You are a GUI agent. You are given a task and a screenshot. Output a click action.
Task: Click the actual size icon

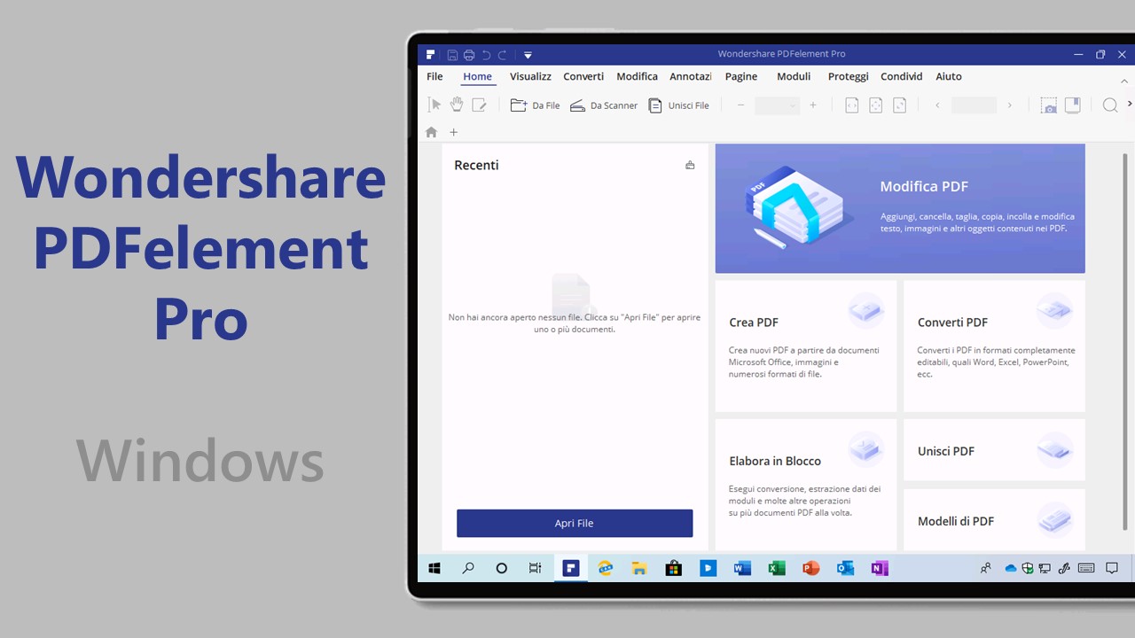coord(899,105)
